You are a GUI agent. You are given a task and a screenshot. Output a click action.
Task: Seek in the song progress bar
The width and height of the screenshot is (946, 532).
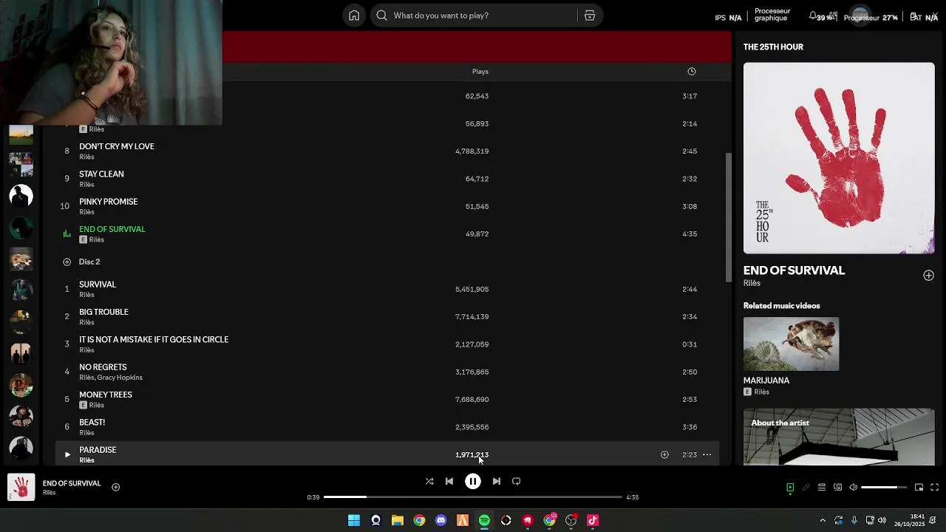tap(473, 497)
